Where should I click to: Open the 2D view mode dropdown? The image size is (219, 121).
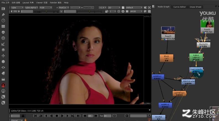tap(114, 7)
